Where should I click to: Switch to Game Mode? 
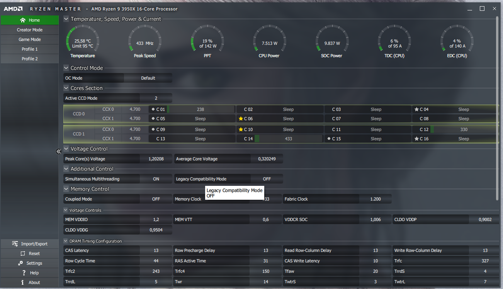pos(30,39)
